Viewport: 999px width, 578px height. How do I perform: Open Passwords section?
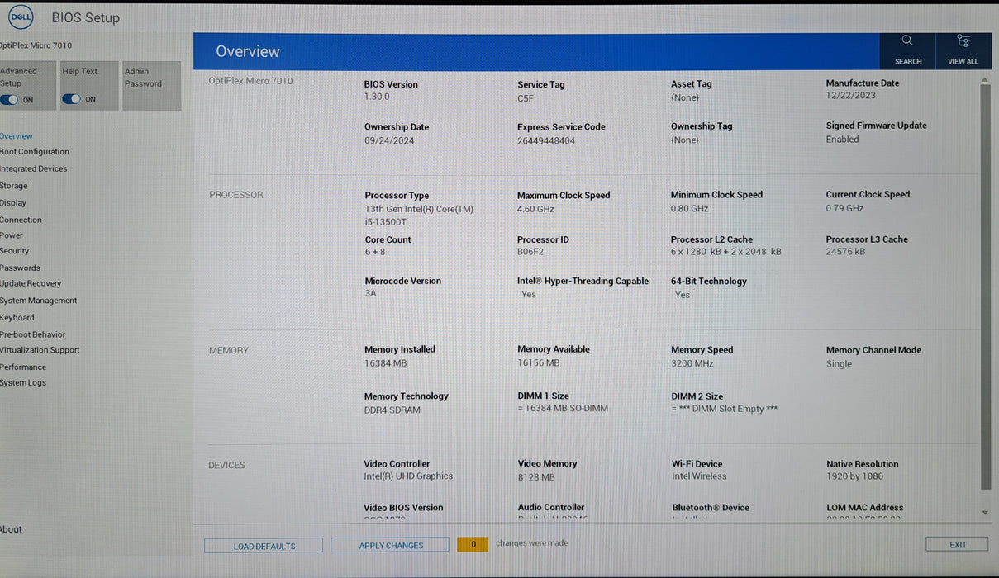[x=20, y=268]
